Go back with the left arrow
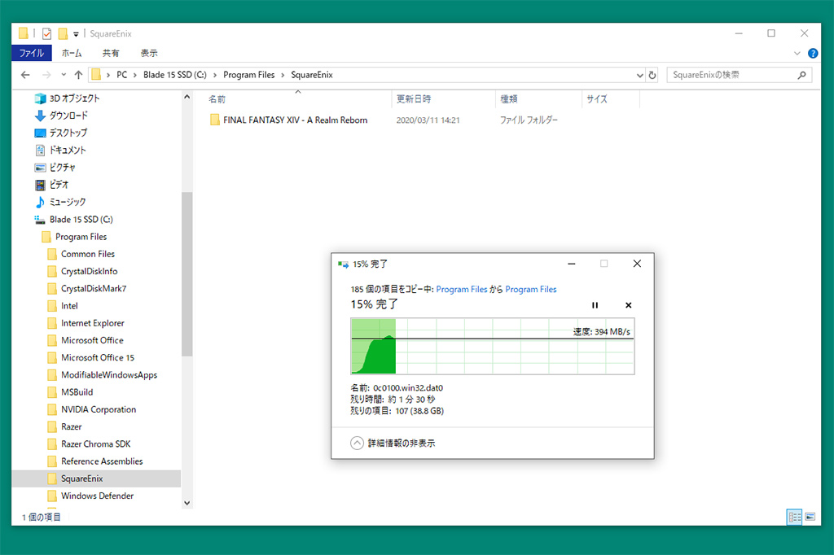The width and height of the screenshot is (834, 555). point(25,75)
